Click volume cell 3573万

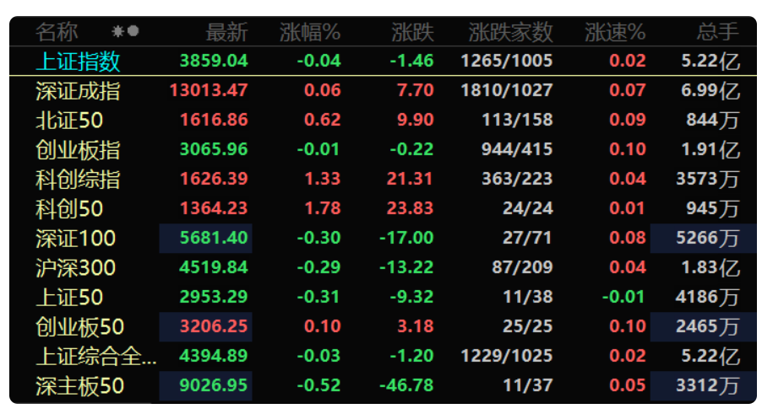[x=708, y=179]
